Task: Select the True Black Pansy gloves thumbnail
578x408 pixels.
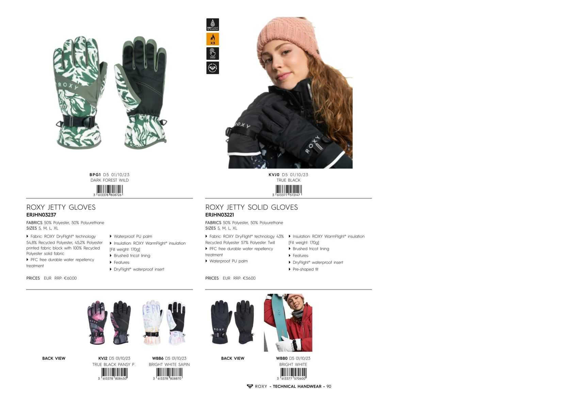Action: point(109,322)
